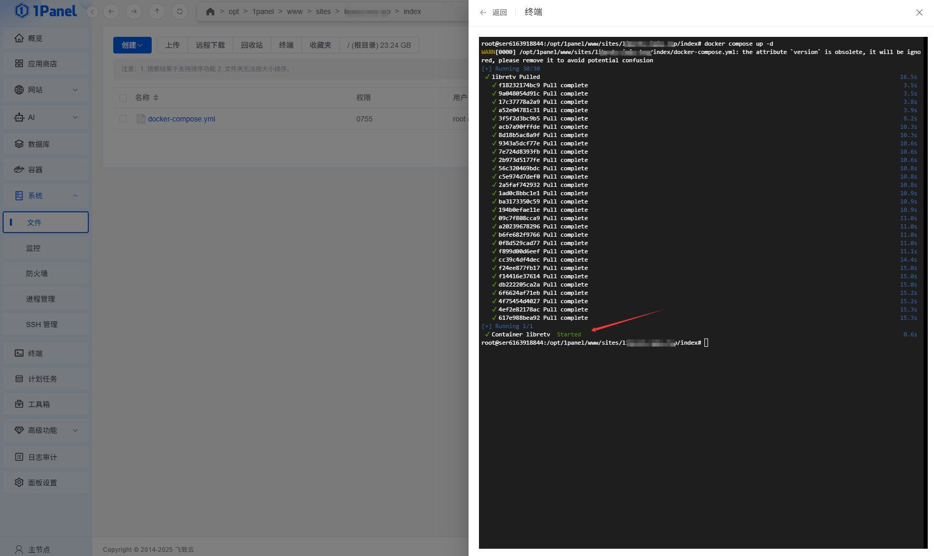Click 远程下载 remote download

pyautogui.click(x=210, y=45)
